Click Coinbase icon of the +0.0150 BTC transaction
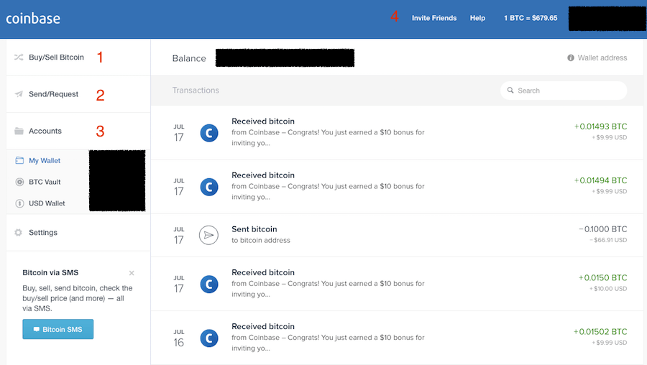 (x=208, y=284)
